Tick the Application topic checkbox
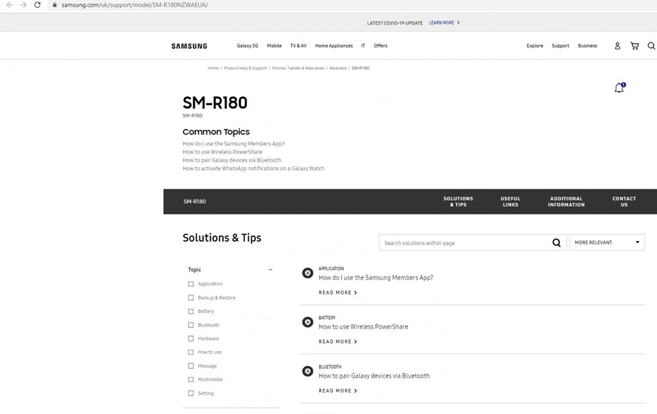657x414 pixels. click(x=191, y=284)
